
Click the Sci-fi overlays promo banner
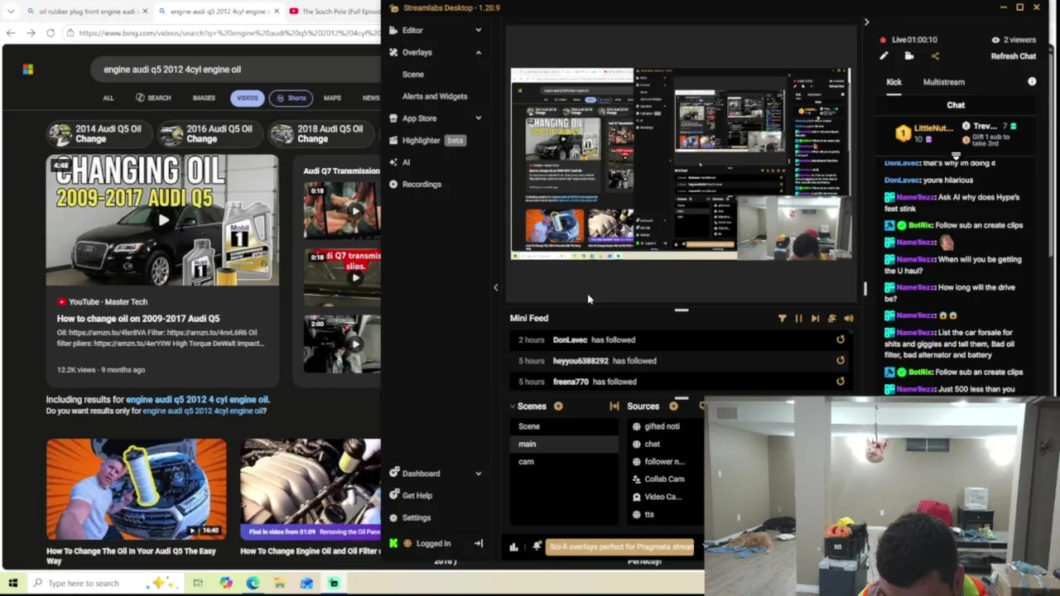point(620,546)
